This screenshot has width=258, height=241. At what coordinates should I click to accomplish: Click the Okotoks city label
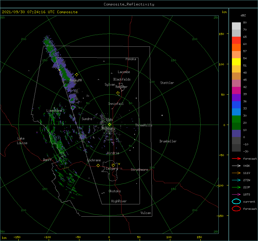coord(115,191)
